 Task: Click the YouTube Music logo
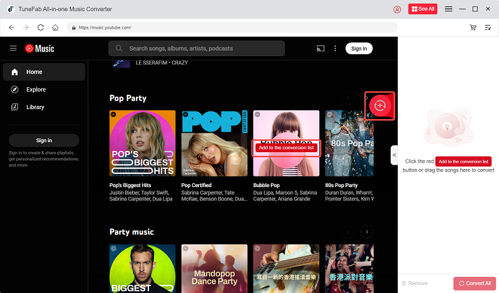40,49
